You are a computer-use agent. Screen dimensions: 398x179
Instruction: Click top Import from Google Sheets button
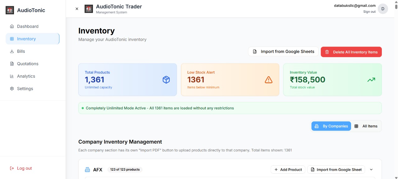click(x=283, y=52)
